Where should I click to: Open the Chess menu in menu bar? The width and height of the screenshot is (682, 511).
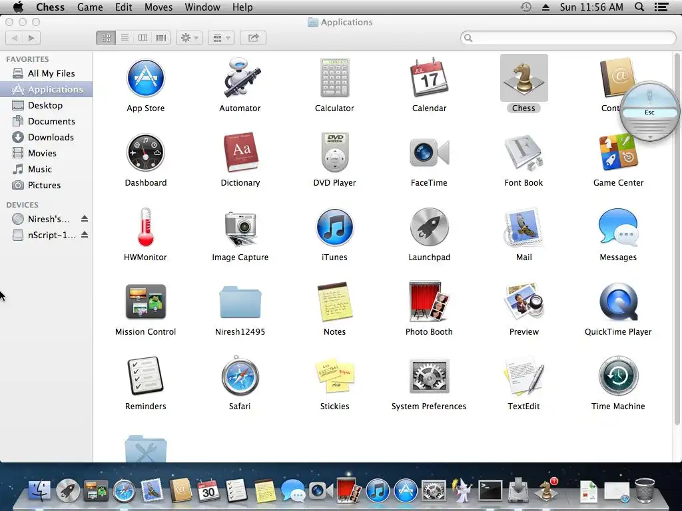click(x=50, y=7)
